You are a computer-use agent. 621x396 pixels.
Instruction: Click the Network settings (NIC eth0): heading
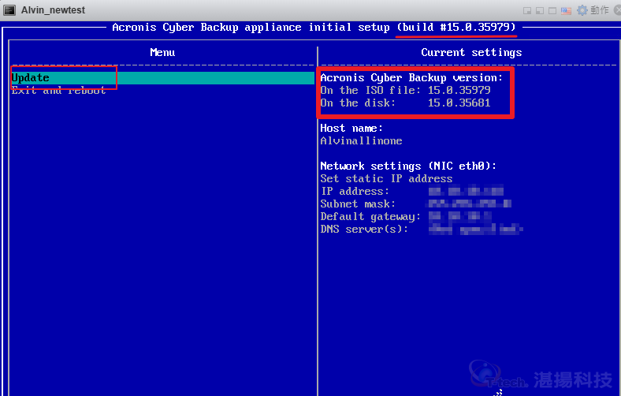(408, 166)
